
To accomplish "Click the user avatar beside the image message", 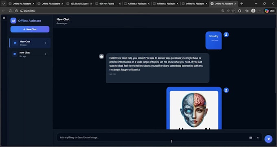I will pyautogui.click(x=226, y=90).
